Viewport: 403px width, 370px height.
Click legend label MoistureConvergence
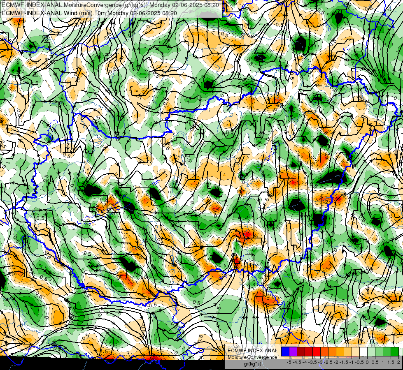point(252,357)
